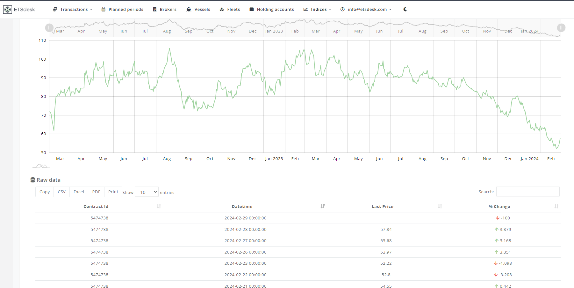Click the chart navigator preview strip
This screenshot has width=574, height=288.
[305, 28]
